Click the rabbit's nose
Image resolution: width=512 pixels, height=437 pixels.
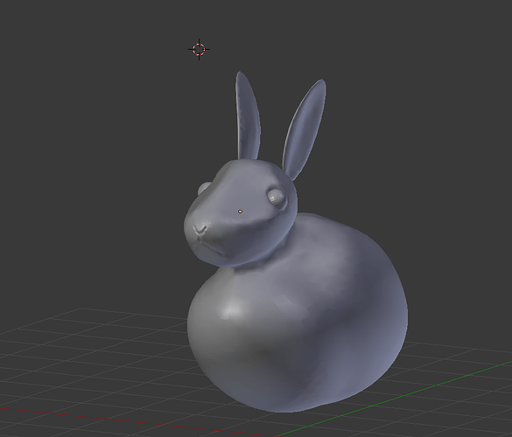200,231
